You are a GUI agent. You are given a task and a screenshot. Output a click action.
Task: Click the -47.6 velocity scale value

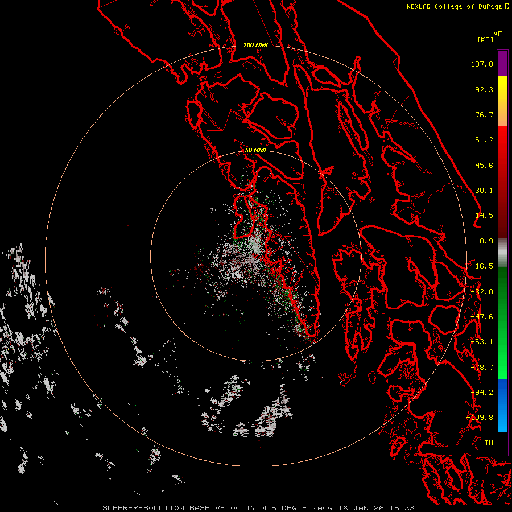point(482,317)
